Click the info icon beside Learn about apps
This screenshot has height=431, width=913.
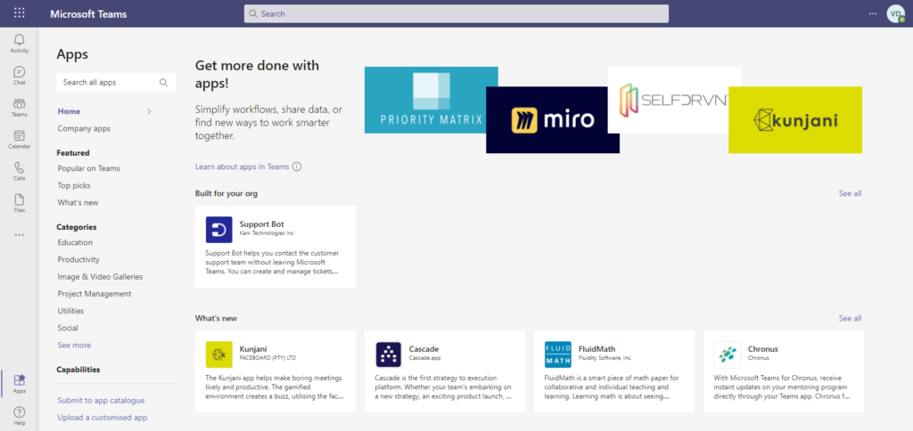click(296, 167)
